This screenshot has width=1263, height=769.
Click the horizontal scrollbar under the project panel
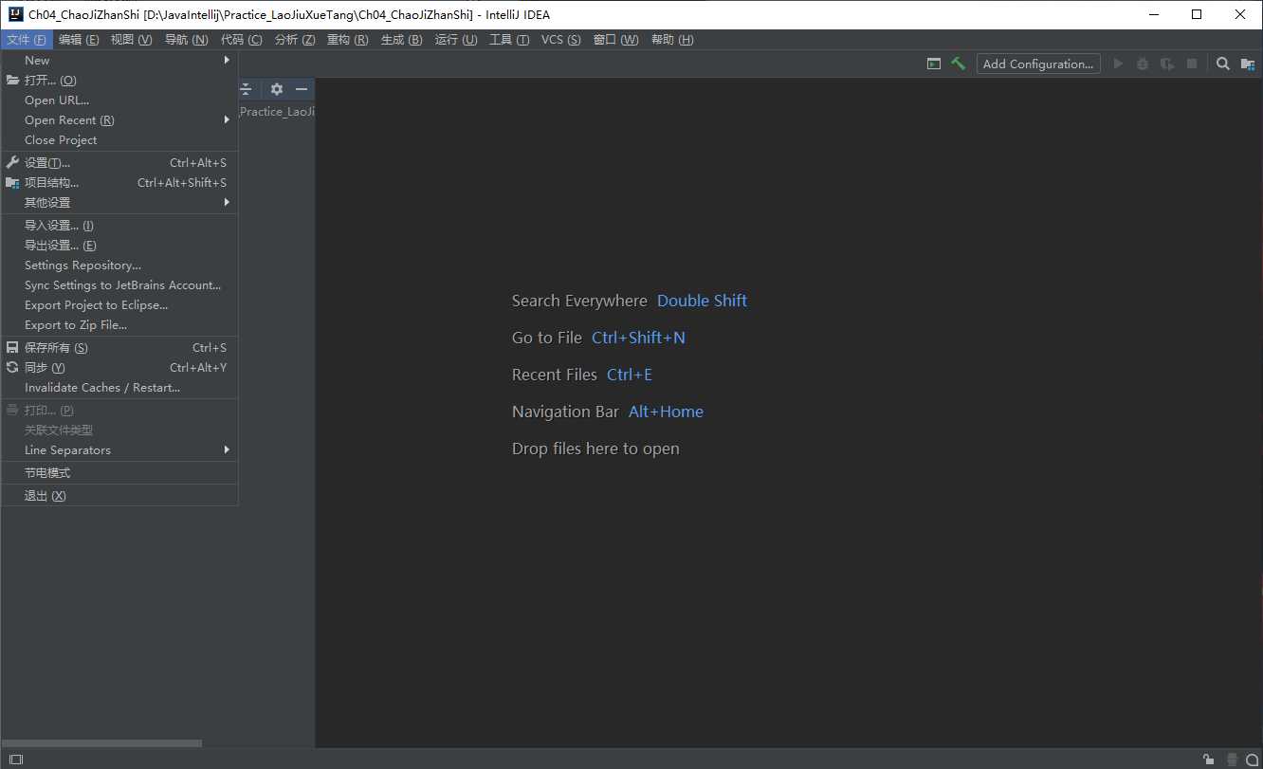[101, 743]
